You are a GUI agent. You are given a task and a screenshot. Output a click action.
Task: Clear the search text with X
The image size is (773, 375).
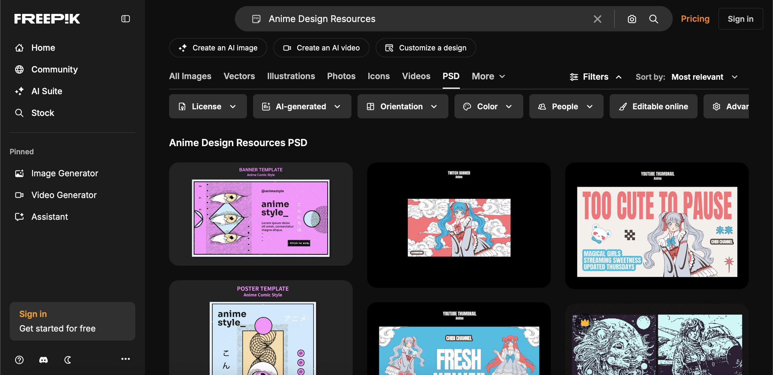pos(597,19)
